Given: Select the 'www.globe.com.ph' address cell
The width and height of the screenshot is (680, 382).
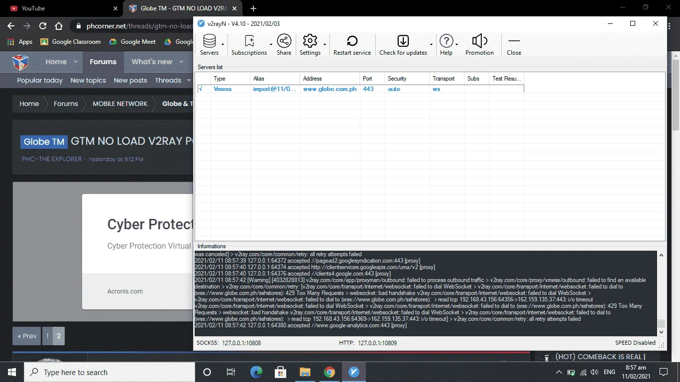Looking at the screenshot, I should point(330,89).
